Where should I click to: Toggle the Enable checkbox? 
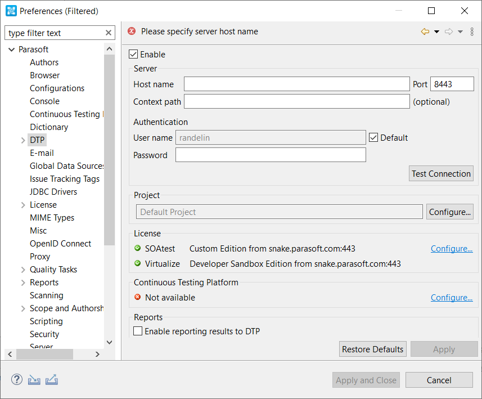pos(133,54)
